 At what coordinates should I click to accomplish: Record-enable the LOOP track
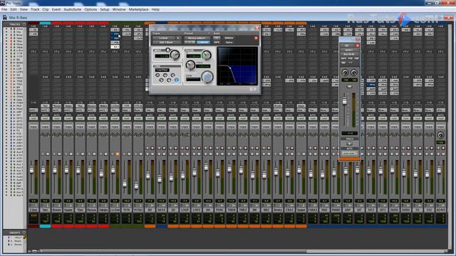(x=187, y=148)
